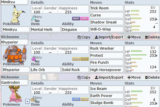Click the Mimikyu sprite image
This screenshot has height=107, width=160.
(x=18, y=14)
